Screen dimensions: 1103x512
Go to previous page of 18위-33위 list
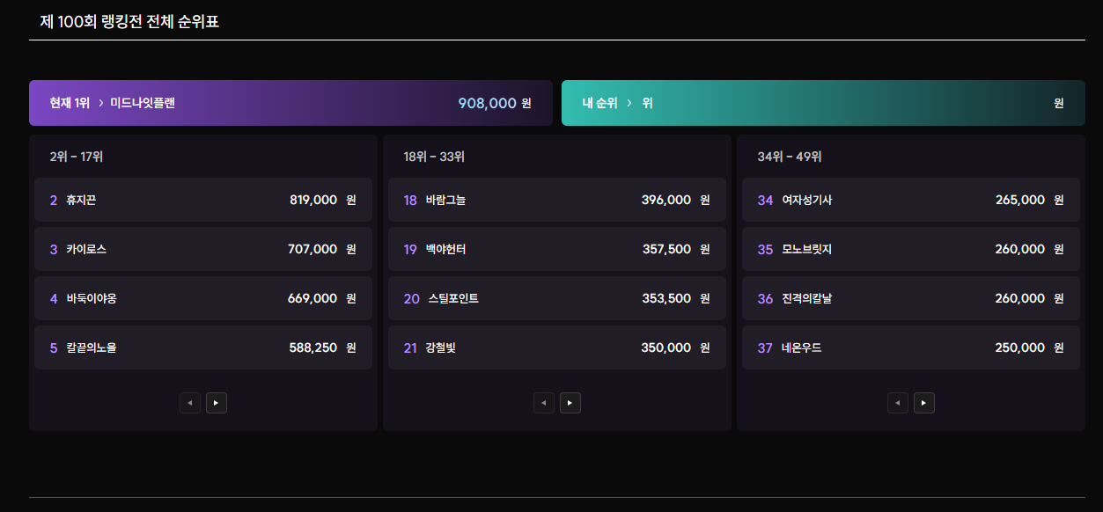tap(544, 403)
